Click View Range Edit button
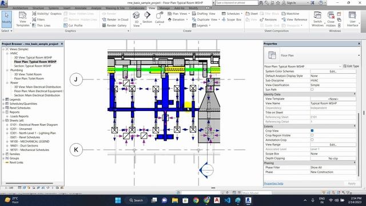The image size is (366, 206). 333,145
